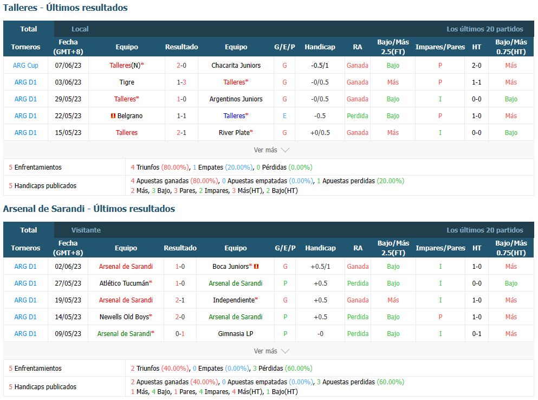Click 'Perdida' RA value in Belgrano row
538x400 pixels.
[x=358, y=115]
